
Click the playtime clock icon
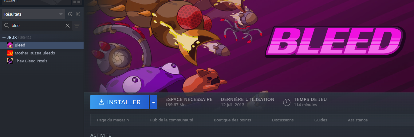pos(286,102)
